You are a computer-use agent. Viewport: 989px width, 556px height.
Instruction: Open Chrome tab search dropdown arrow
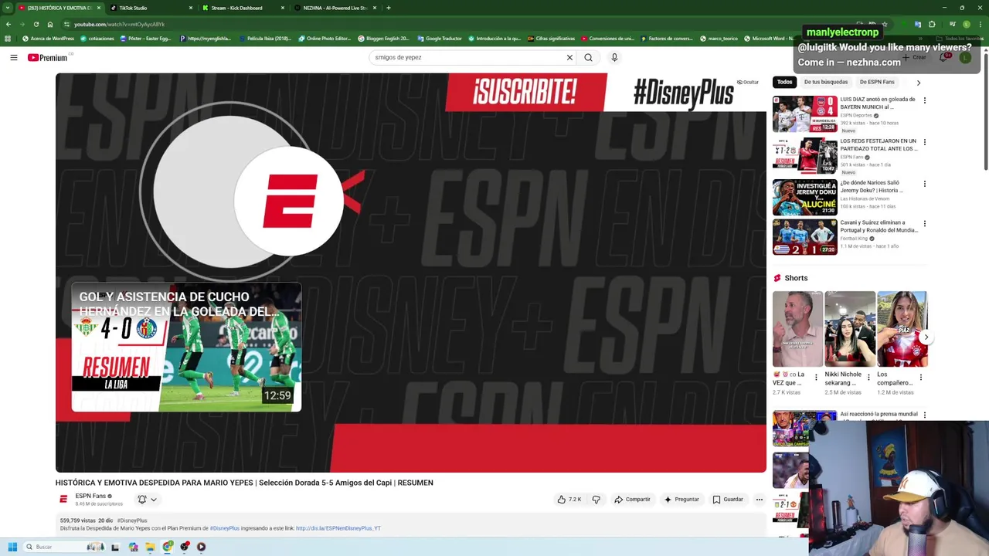coord(8,8)
